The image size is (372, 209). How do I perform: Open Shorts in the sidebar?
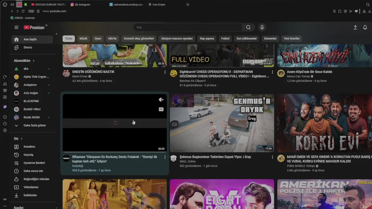32,47
